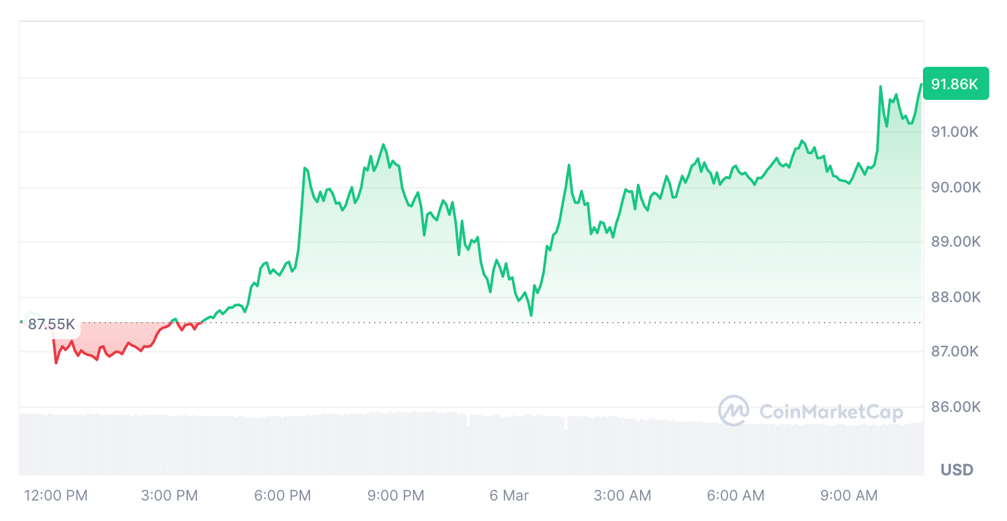Click the green 91.86K current price tag
The width and height of the screenshot is (1007, 521).
click(x=955, y=84)
